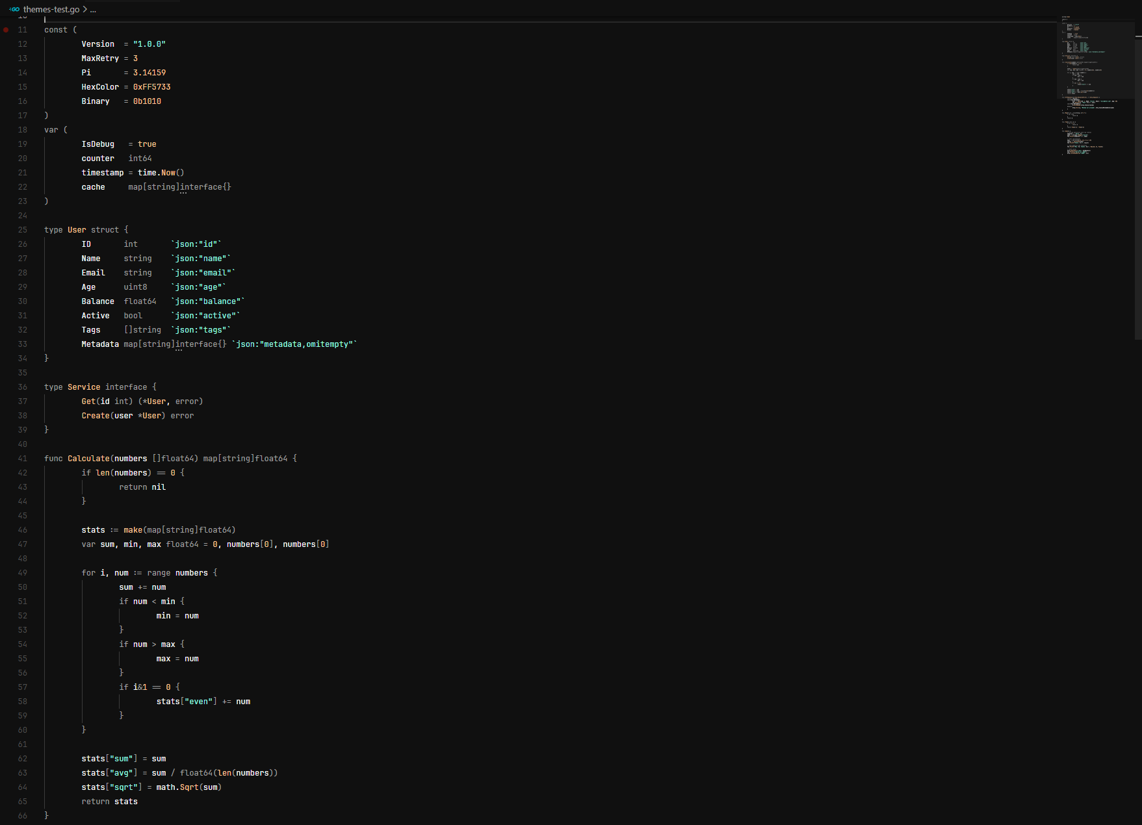The width and height of the screenshot is (1142, 825).
Task: Click the HexColor identifier
Action: (x=100, y=87)
